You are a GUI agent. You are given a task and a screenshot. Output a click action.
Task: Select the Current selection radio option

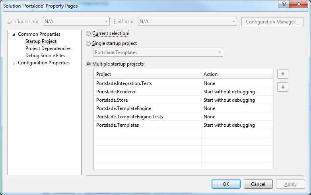[x=88, y=34]
